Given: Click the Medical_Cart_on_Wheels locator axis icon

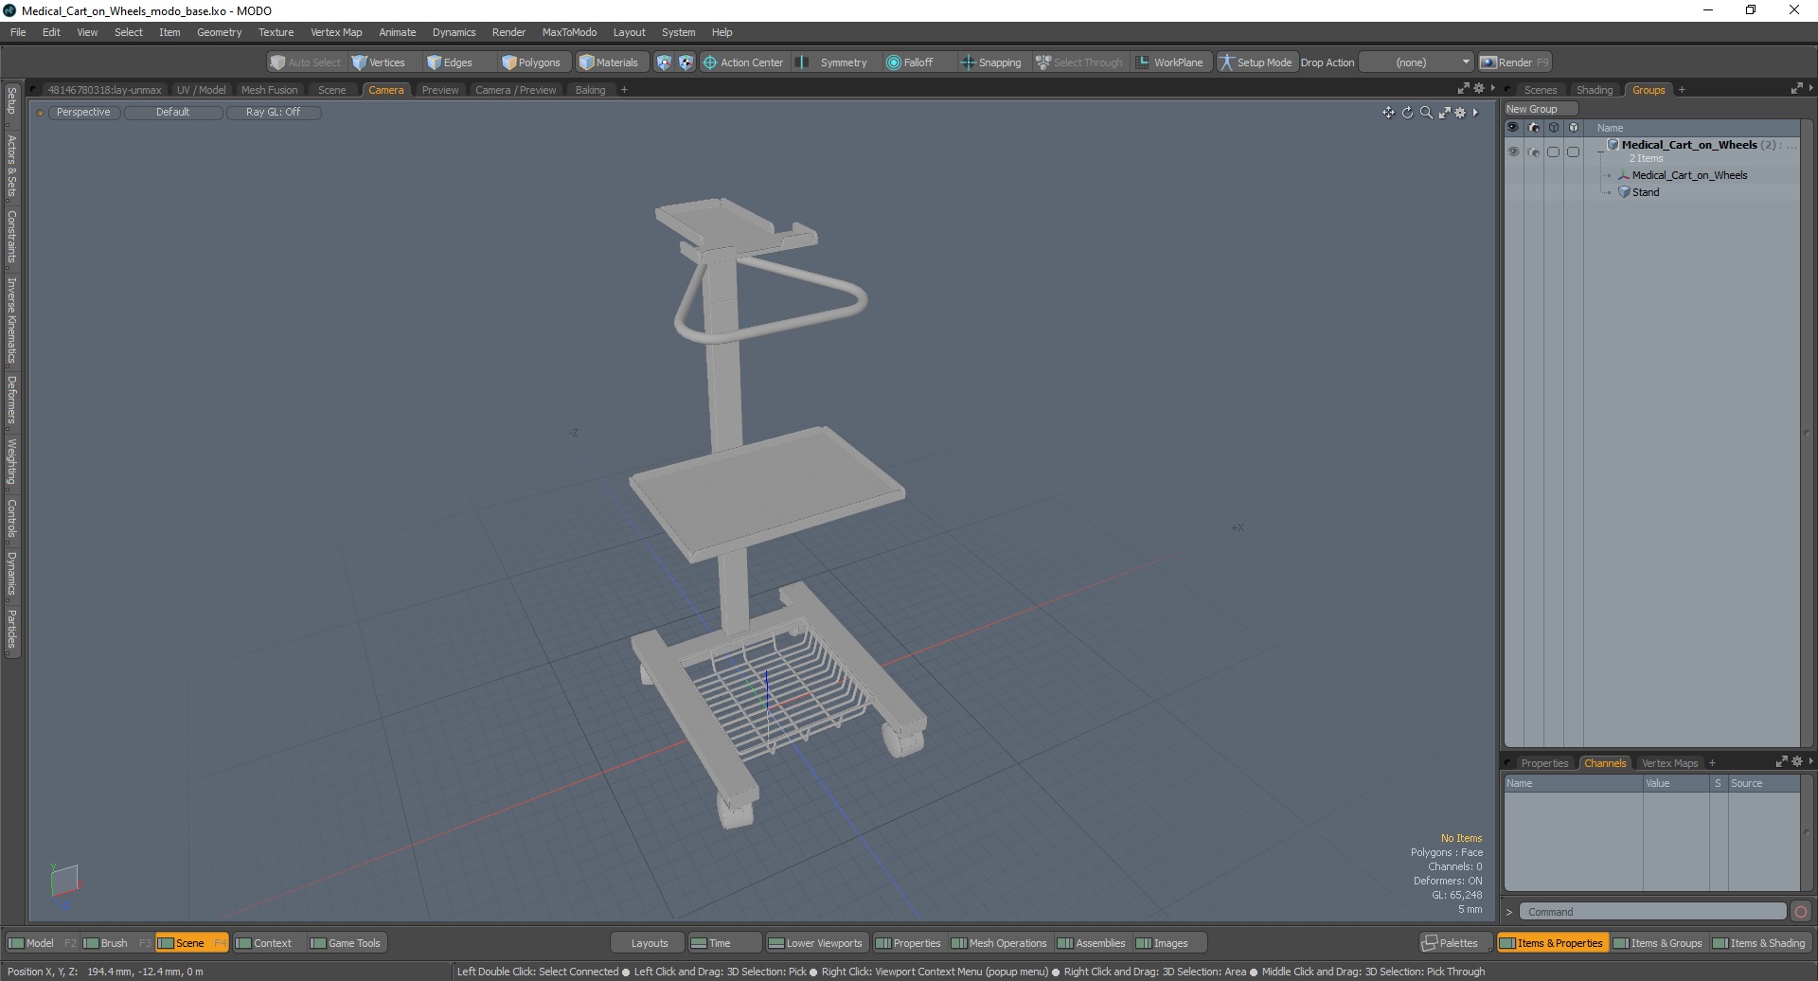Looking at the screenshot, I should click(1624, 175).
